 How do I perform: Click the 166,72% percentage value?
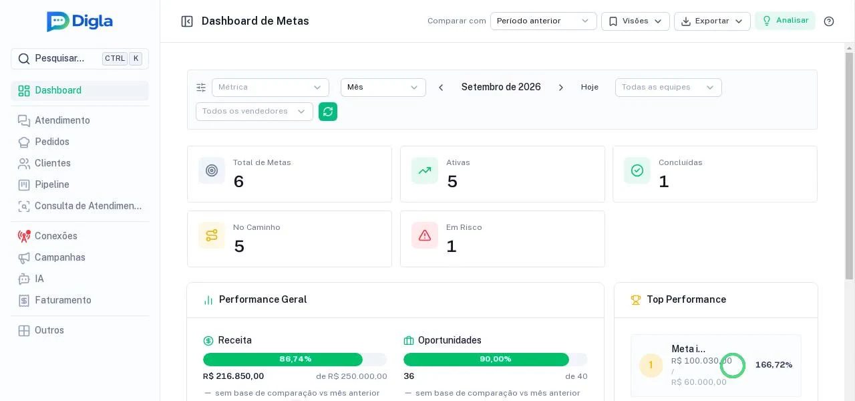[774, 365]
